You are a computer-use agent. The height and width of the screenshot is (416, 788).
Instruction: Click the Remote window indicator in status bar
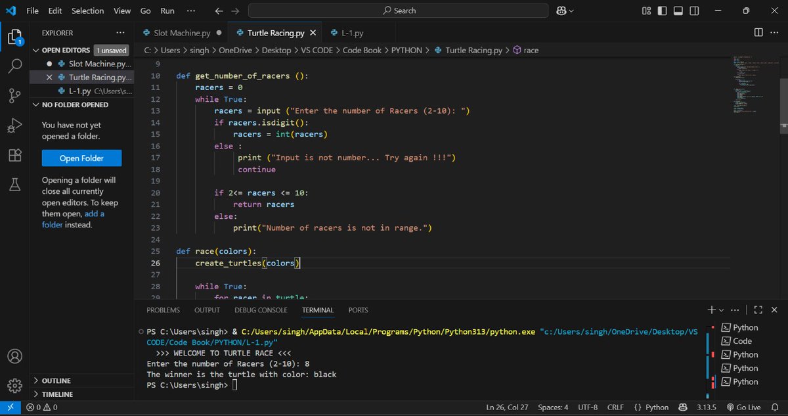coord(9,407)
